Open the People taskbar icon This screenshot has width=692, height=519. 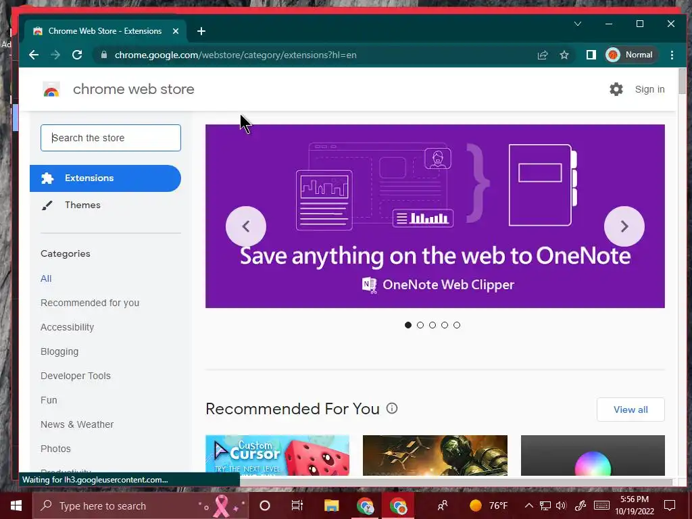(x=442, y=505)
